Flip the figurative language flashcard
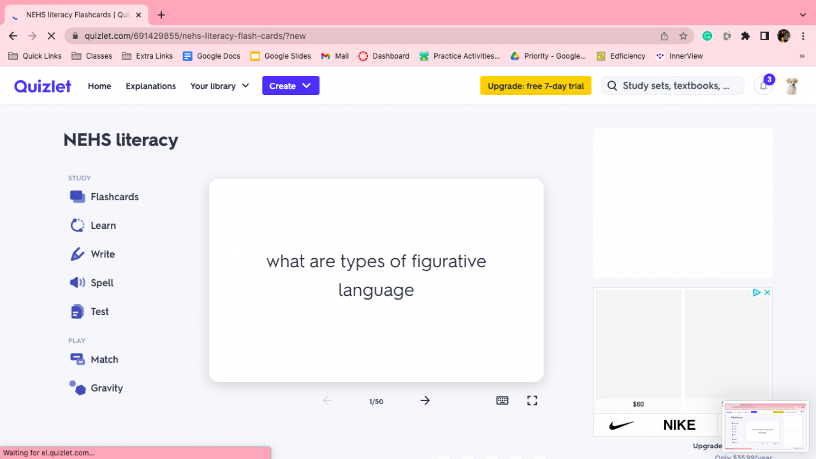 coord(376,280)
